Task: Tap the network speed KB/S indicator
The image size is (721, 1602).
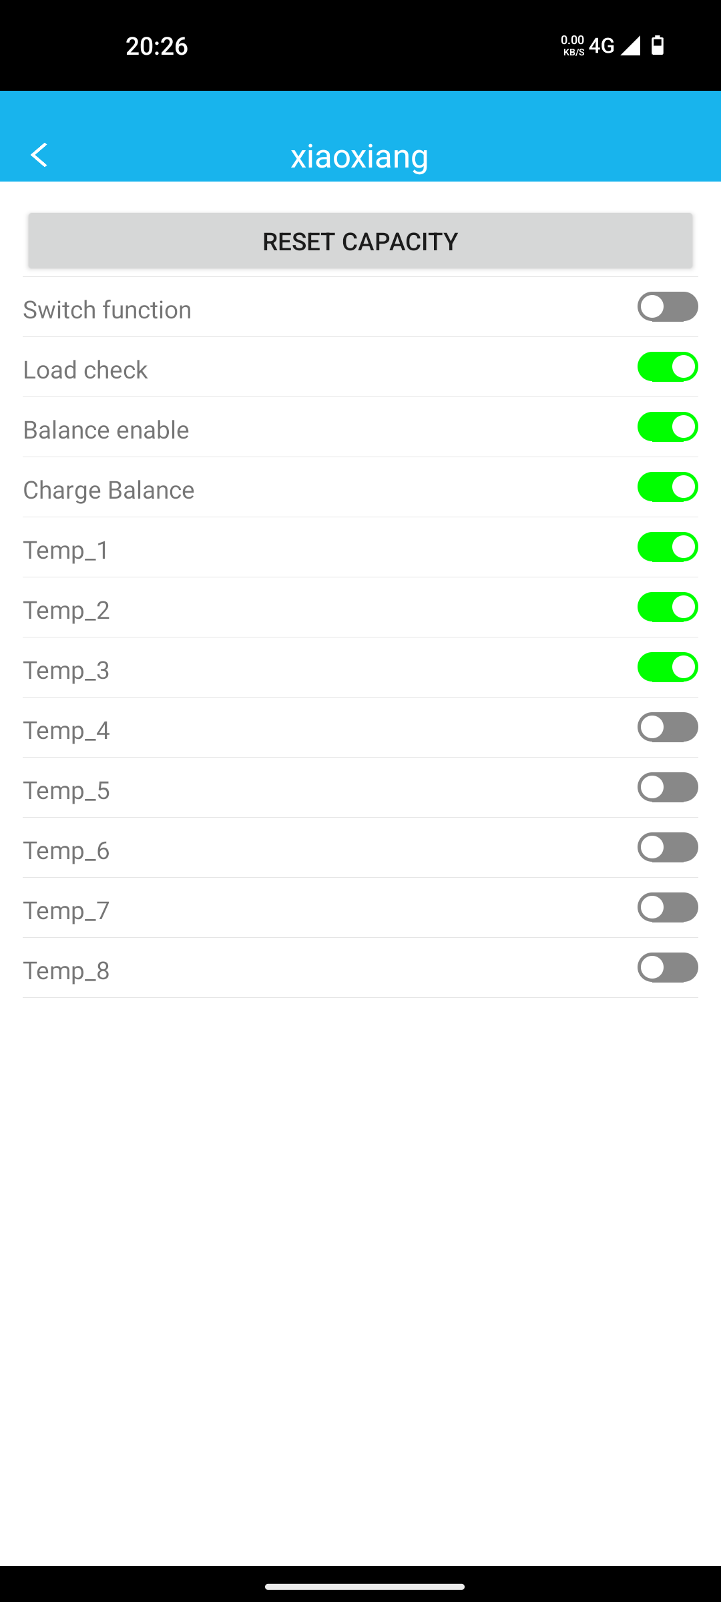Action: (573, 45)
